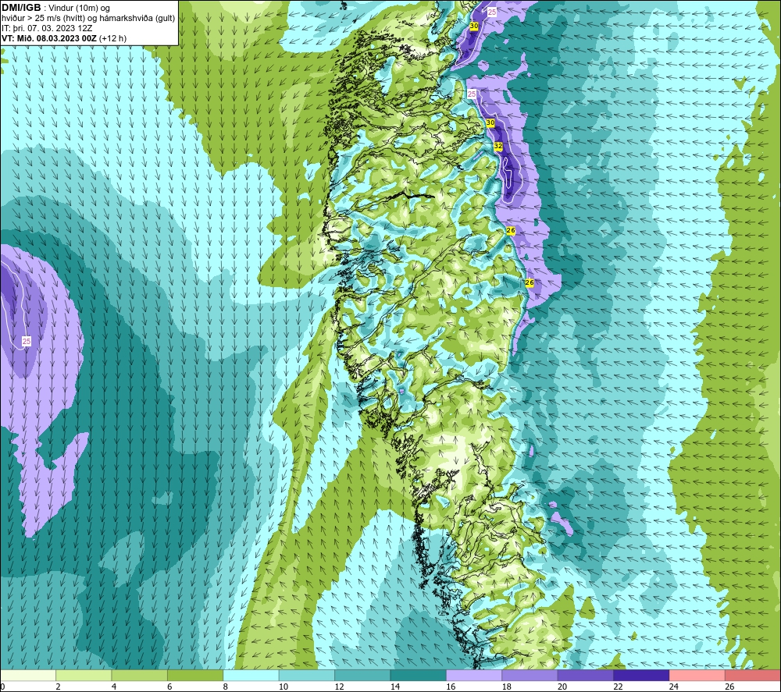Pick the 22–24 m/s dark indigo legend swatch
781x692 pixels.
pos(641,675)
